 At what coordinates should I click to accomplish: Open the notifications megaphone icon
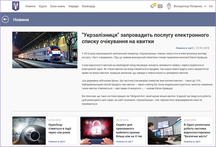point(153,6)
